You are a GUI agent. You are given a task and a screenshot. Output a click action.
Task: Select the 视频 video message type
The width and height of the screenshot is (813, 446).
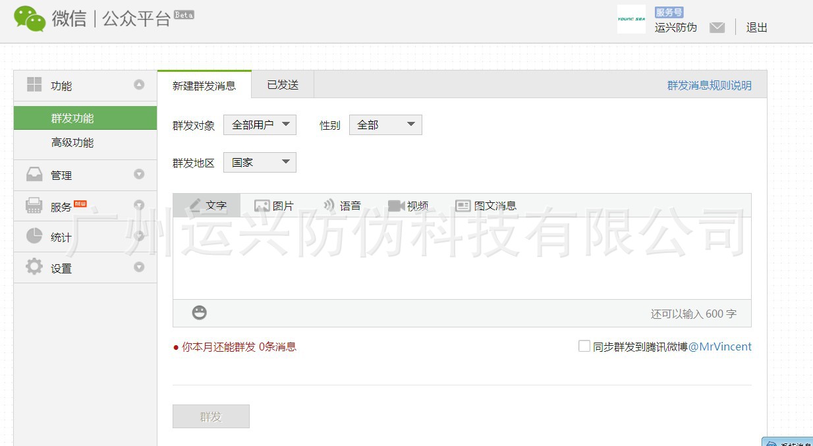(408, 206)
